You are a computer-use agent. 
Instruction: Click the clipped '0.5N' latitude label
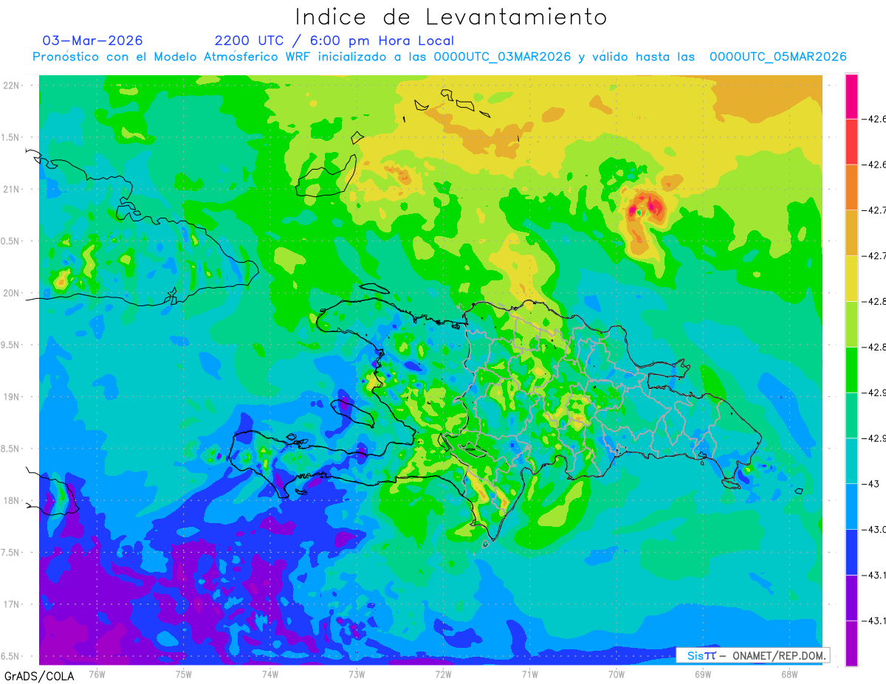coord(10,241)
